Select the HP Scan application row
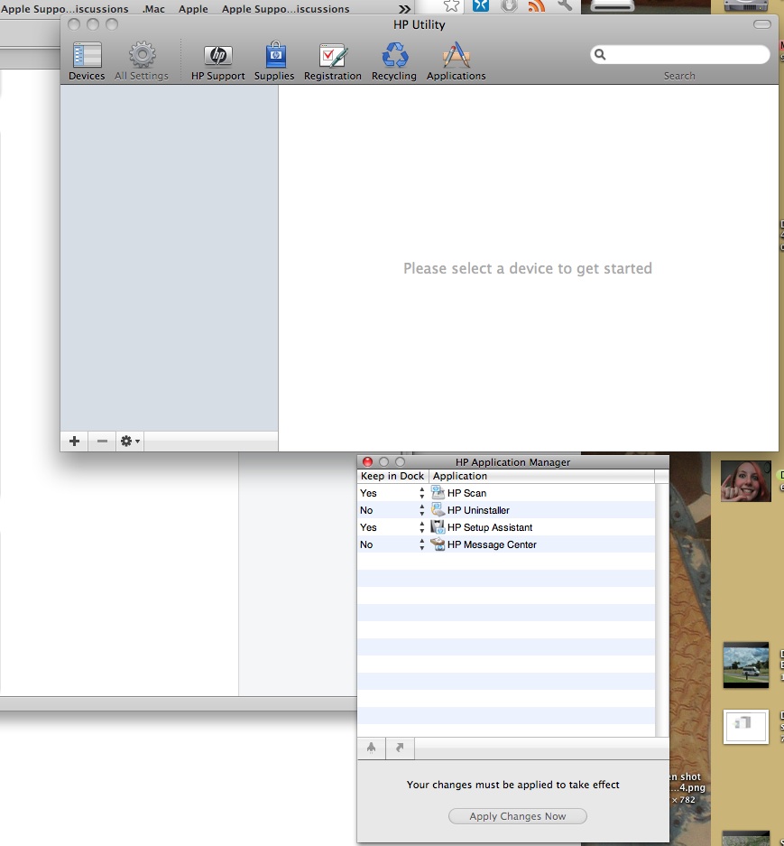This screenshot has width=784, height=846. click(506, 493)
